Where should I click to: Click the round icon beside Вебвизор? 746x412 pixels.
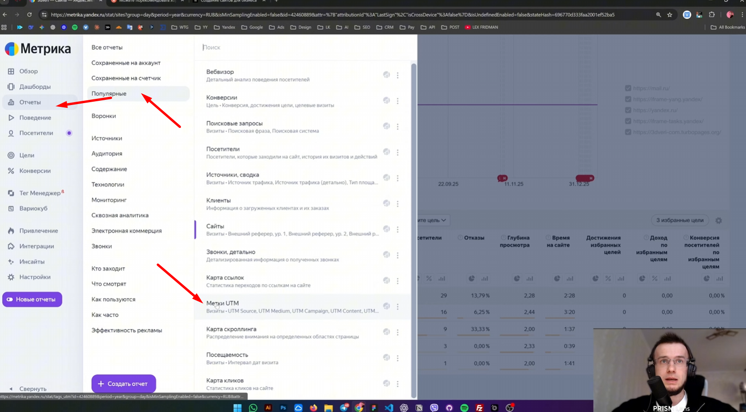point(386,75)
